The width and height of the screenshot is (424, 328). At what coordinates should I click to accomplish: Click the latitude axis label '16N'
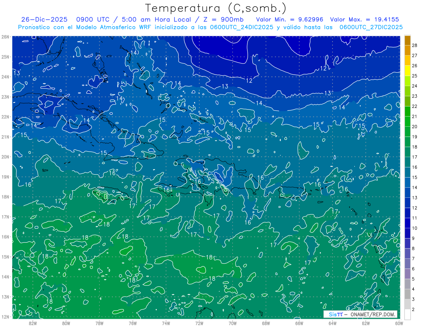point(5,237)
